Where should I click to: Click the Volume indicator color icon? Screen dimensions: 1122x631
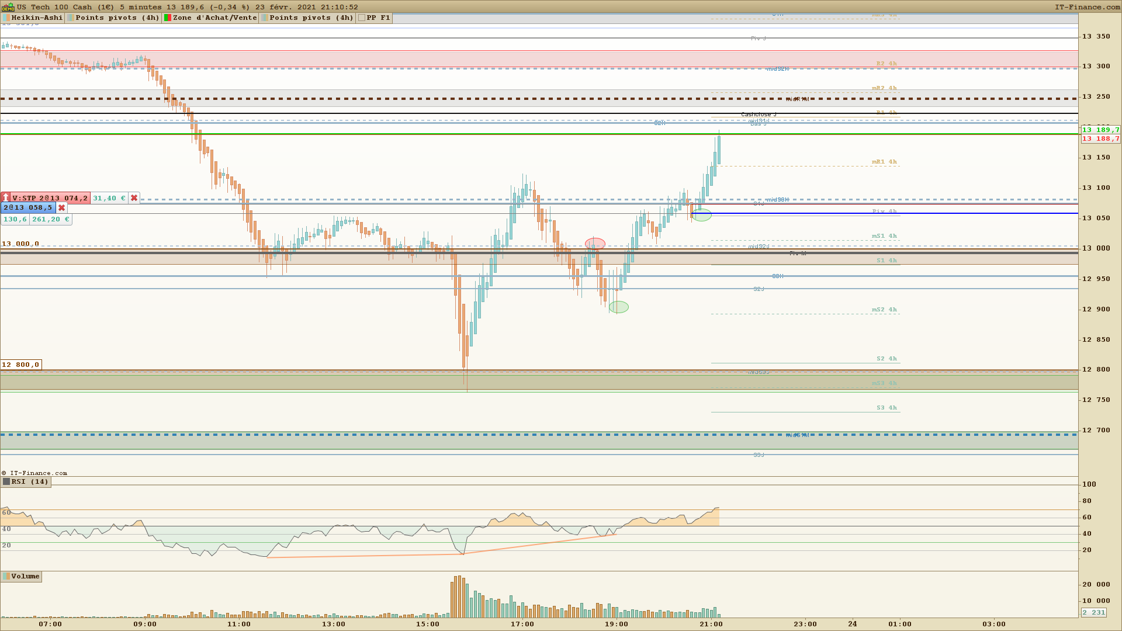coord(6,577)
